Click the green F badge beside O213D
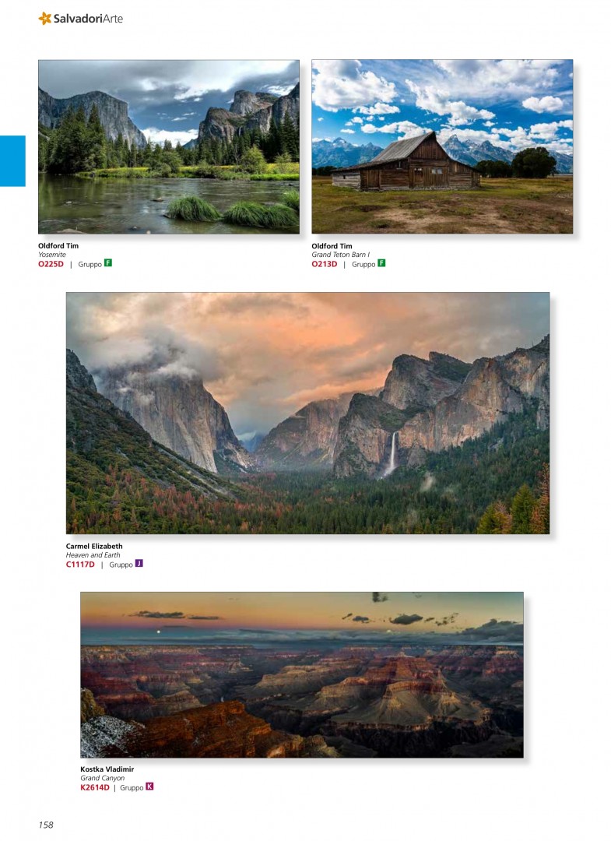The width and height of the screenshot is (611, 841). point(381,263)
